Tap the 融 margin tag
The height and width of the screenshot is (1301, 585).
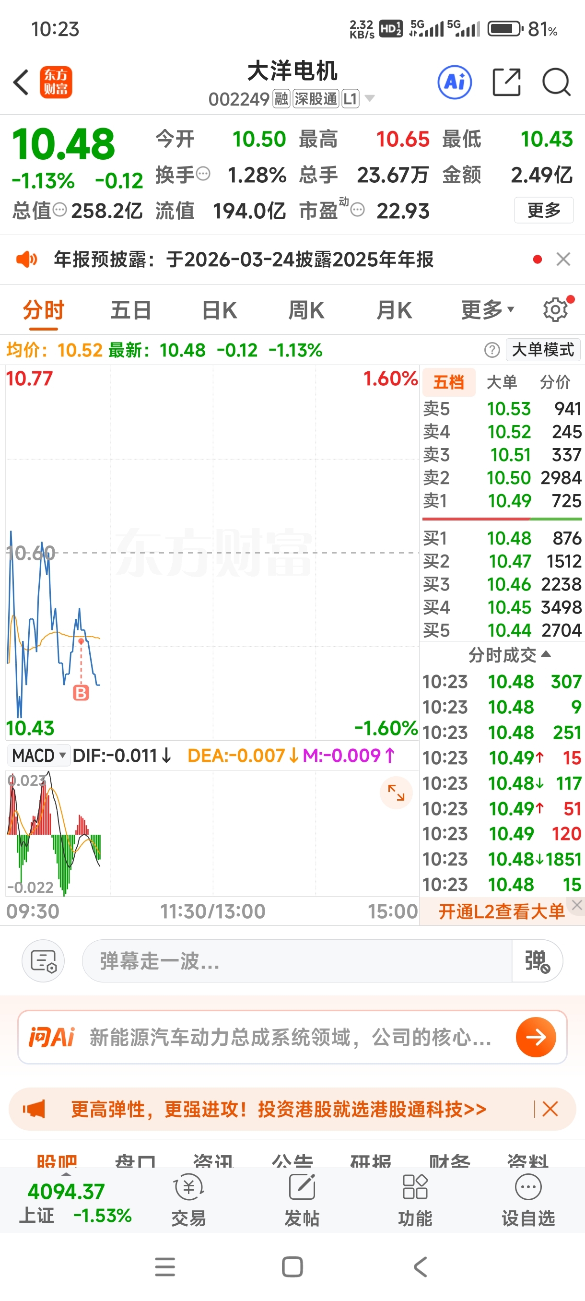(281, 98)
